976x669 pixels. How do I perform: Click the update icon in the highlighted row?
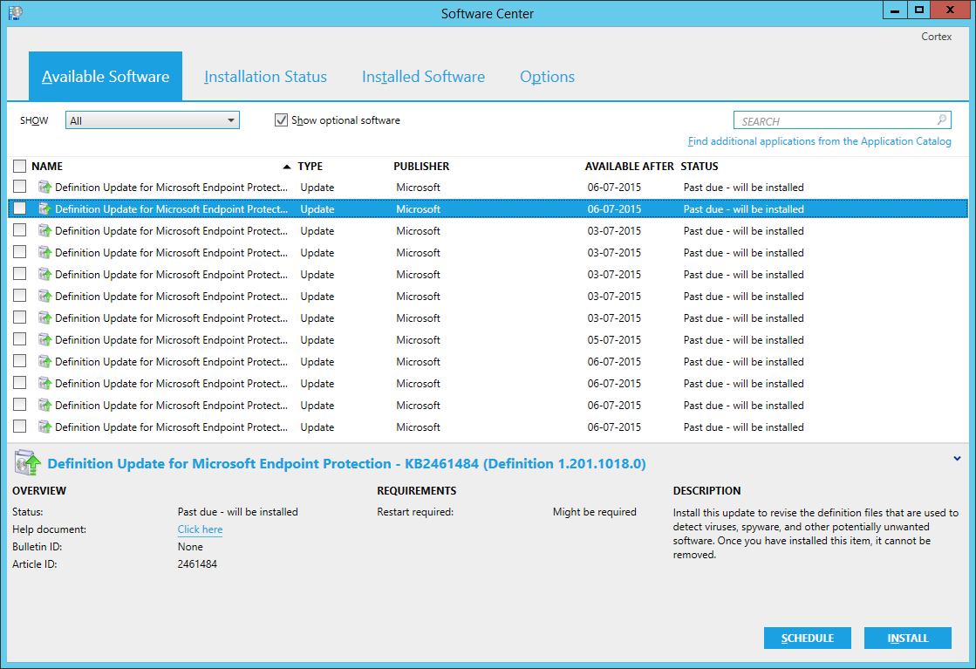tap(44, 208)
